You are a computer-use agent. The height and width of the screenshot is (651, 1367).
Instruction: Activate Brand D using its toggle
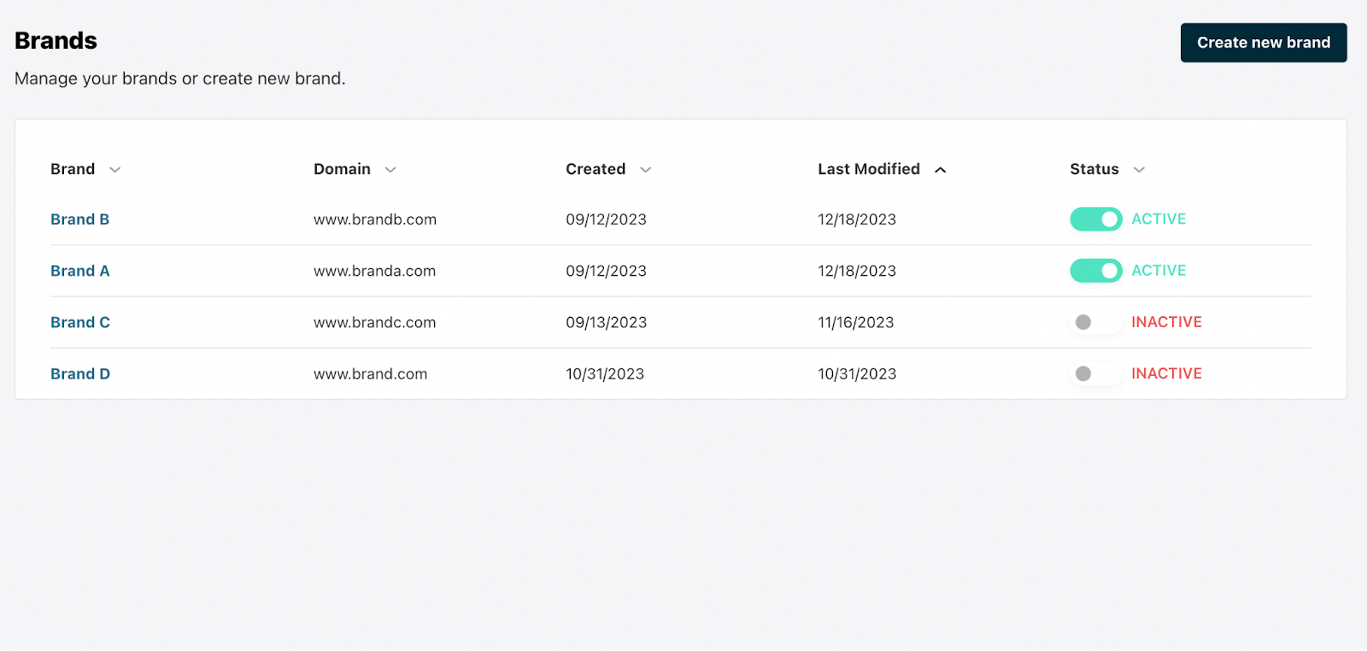(1096, 373)
